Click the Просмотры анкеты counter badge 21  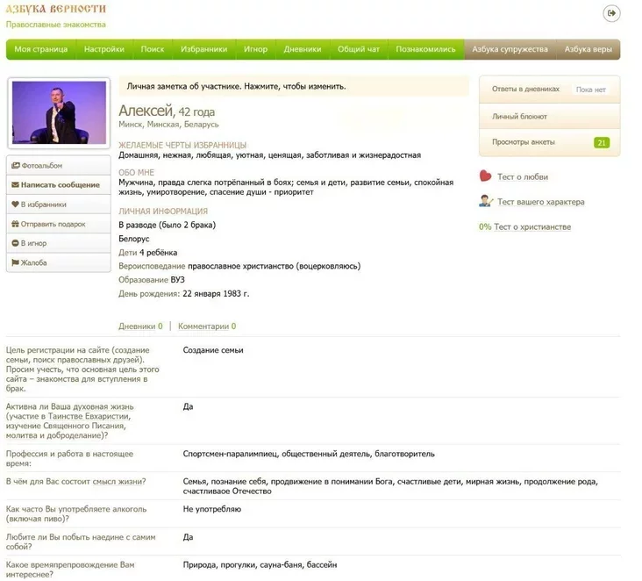click(601, 142)
